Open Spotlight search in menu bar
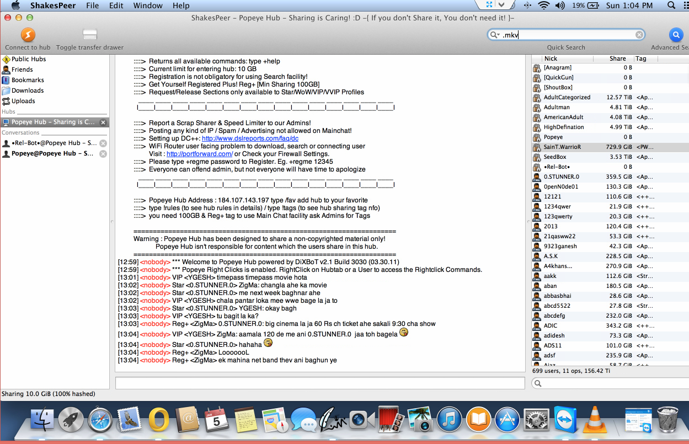The image size is (689, 444). tap(672, 6)
